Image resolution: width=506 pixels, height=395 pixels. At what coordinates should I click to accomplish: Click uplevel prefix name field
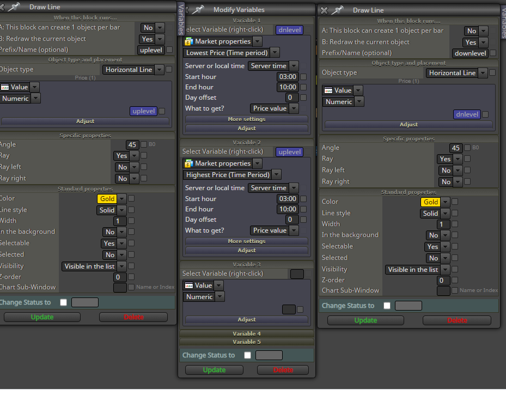coord(151,50)
